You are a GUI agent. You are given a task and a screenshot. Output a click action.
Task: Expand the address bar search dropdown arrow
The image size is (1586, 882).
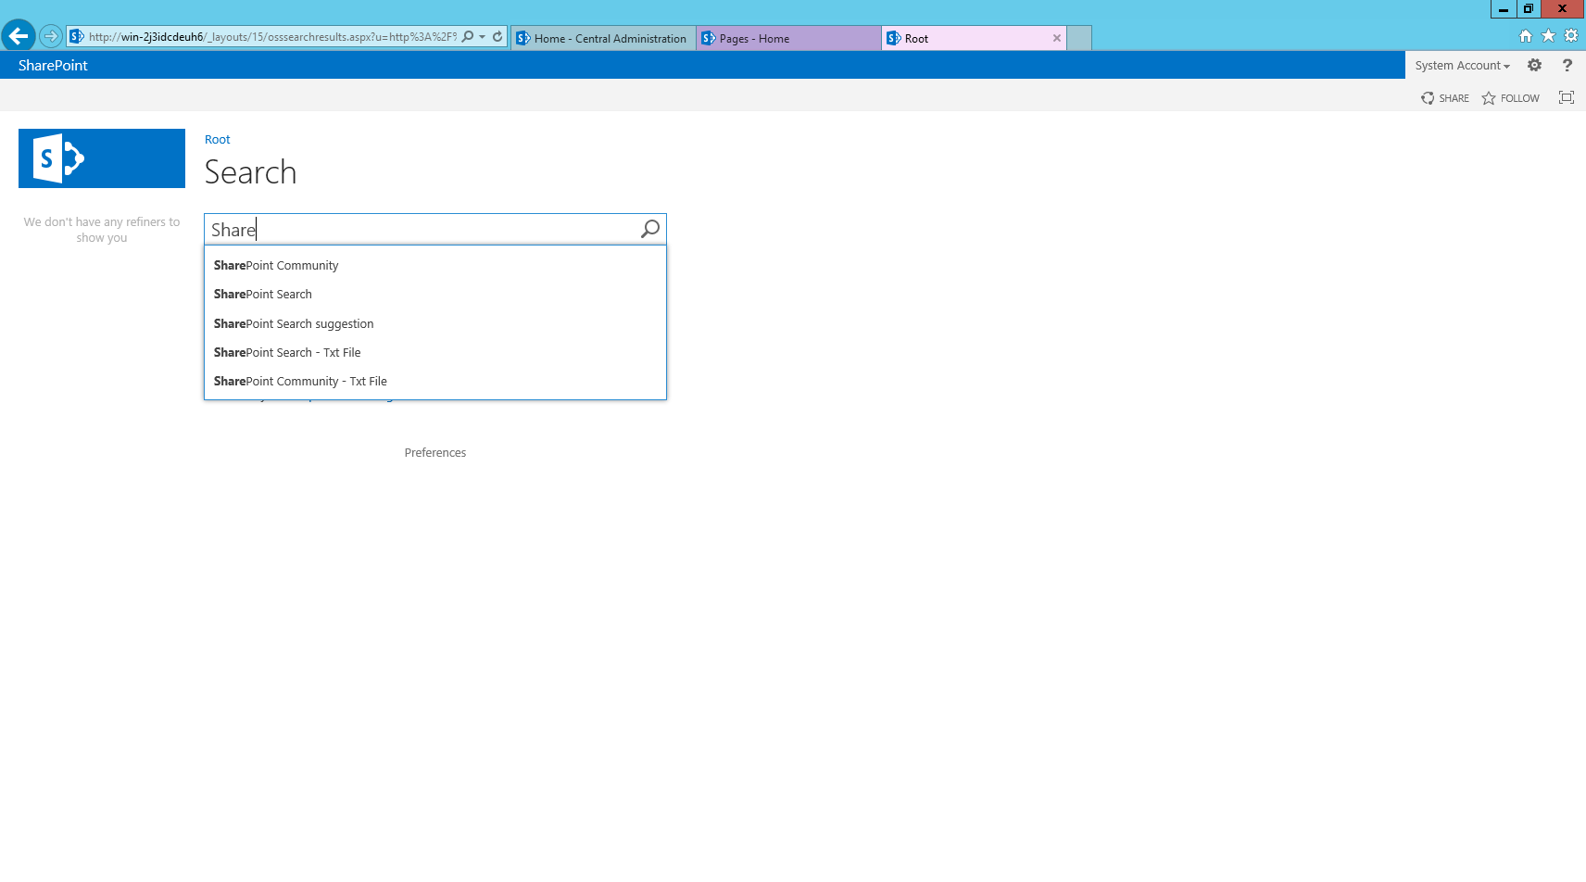pyautogui.click(x=483, y=37)
